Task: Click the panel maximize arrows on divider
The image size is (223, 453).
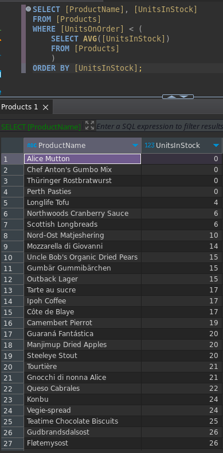Action: point(178,97)
